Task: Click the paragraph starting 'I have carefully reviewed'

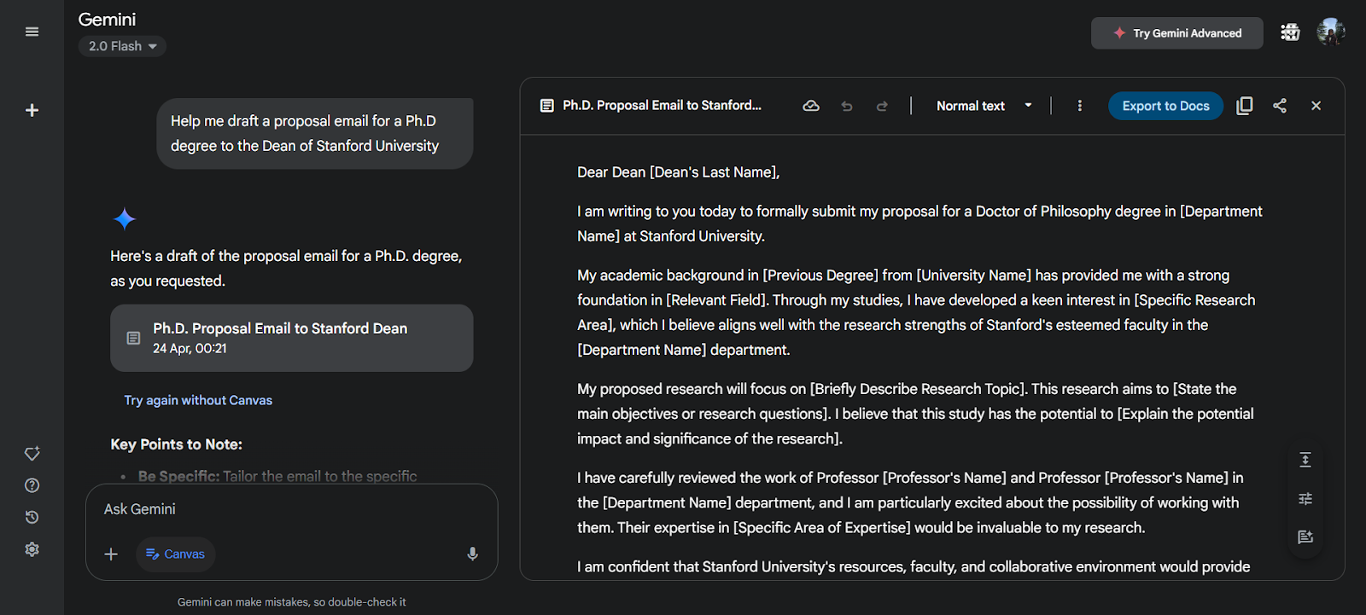Action: (910, 502)
